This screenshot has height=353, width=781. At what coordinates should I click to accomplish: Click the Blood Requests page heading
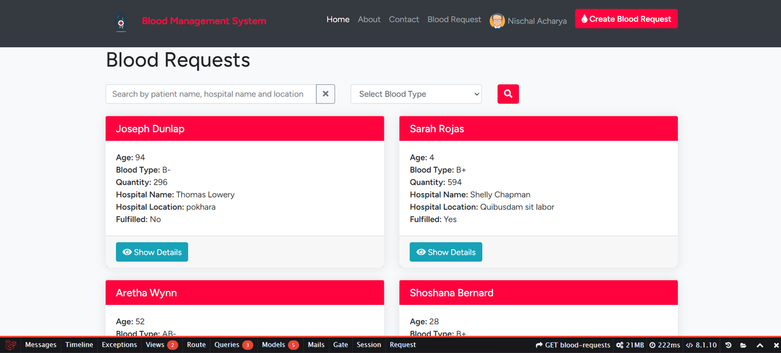(x=178, y=60)
